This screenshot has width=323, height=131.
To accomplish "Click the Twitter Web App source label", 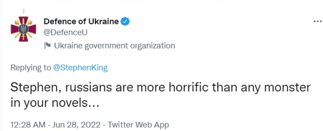I will (x=138, y=124).
